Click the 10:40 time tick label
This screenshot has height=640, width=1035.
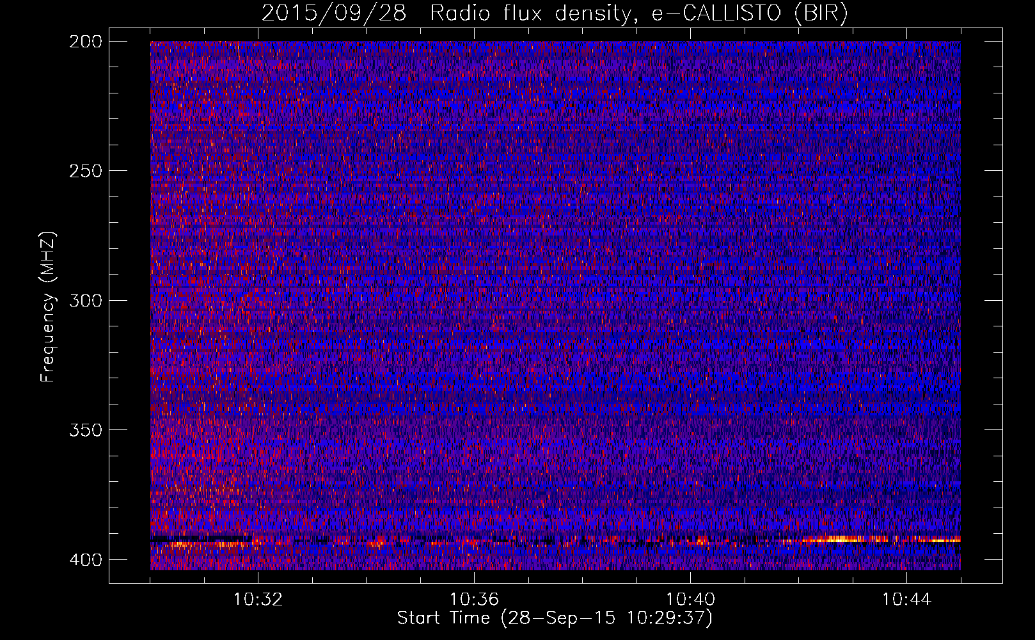tap(690, 600)
